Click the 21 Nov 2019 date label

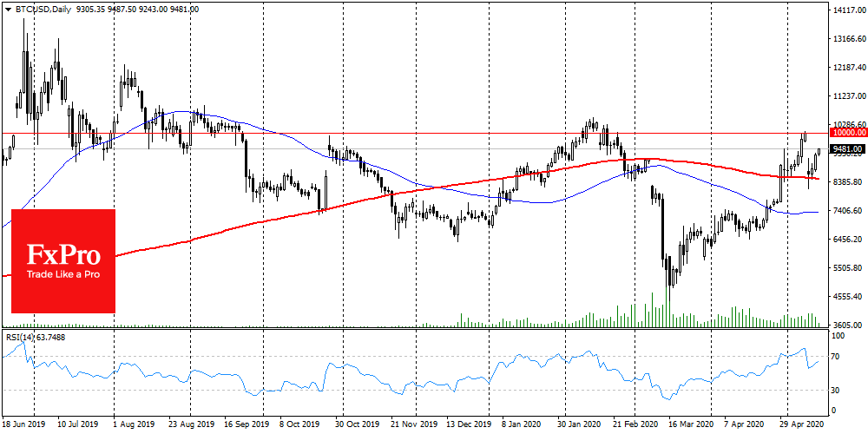(411, 423)
